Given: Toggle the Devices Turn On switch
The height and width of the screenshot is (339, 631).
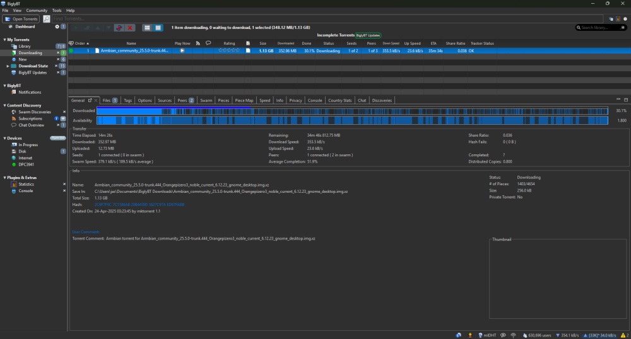Looking at the screenshot, I should tap(58, 138).
